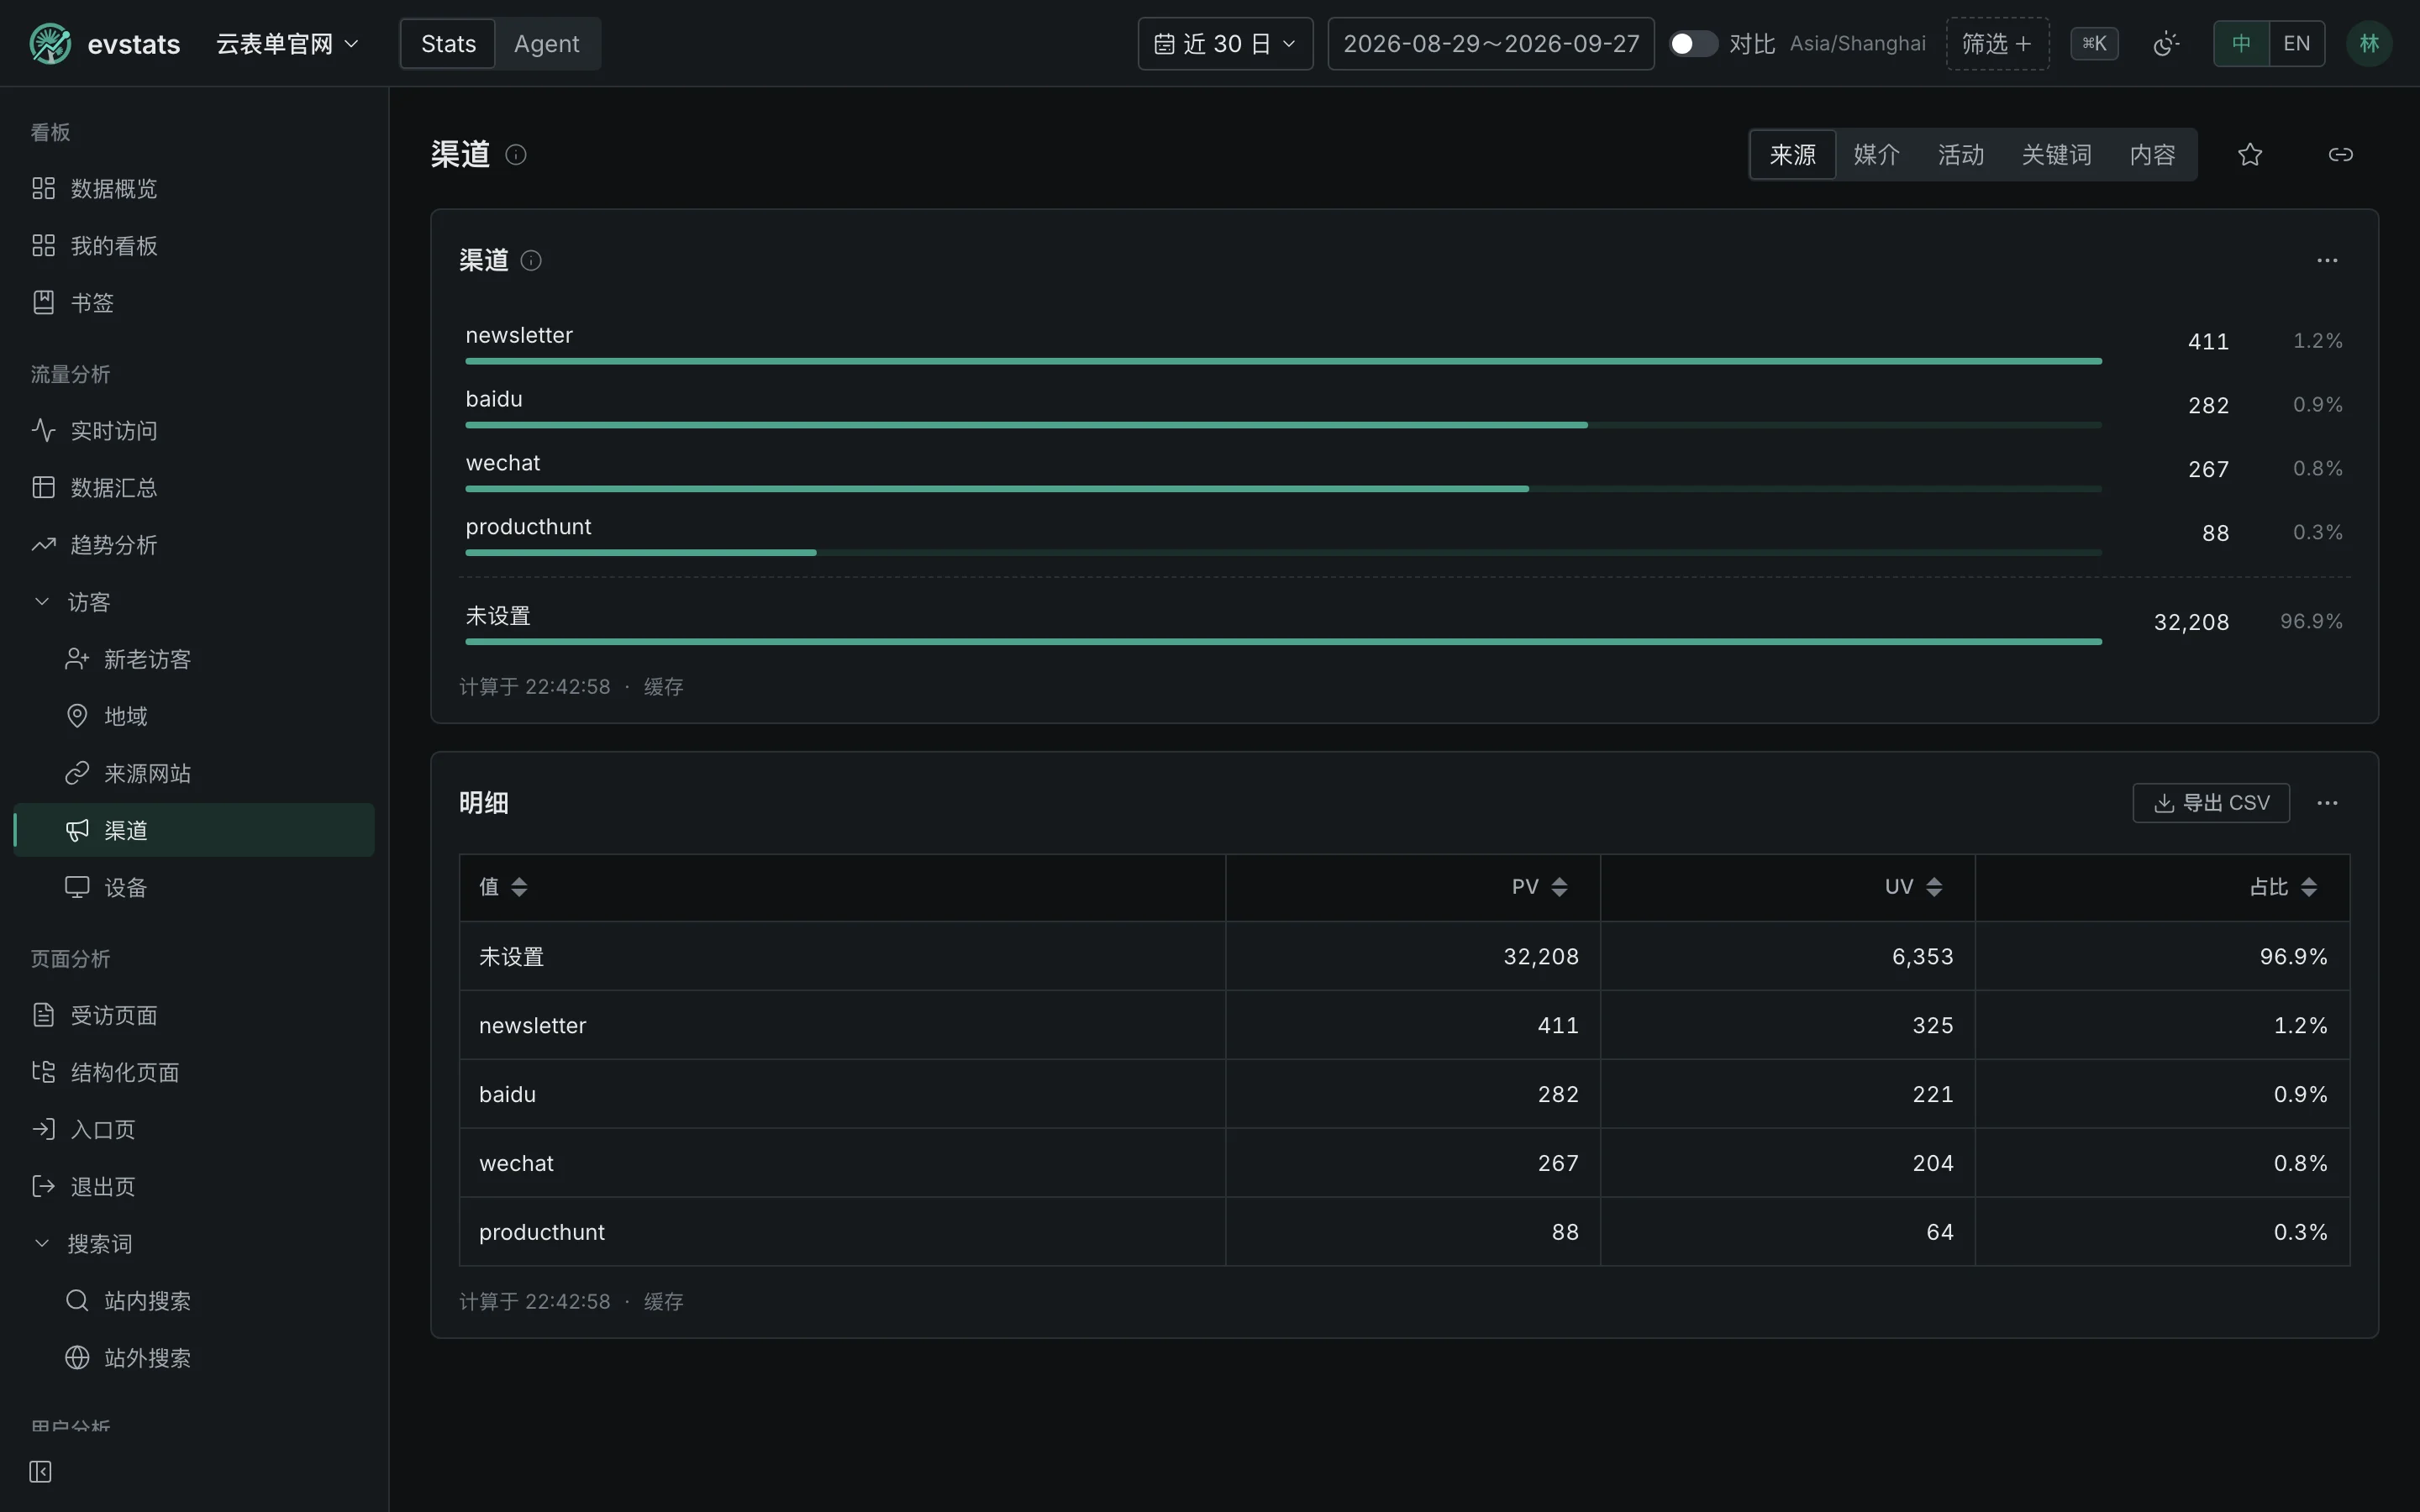Open the 近 30 日 date range dropdown
2420x1512 pixels.
[1225, 44]
